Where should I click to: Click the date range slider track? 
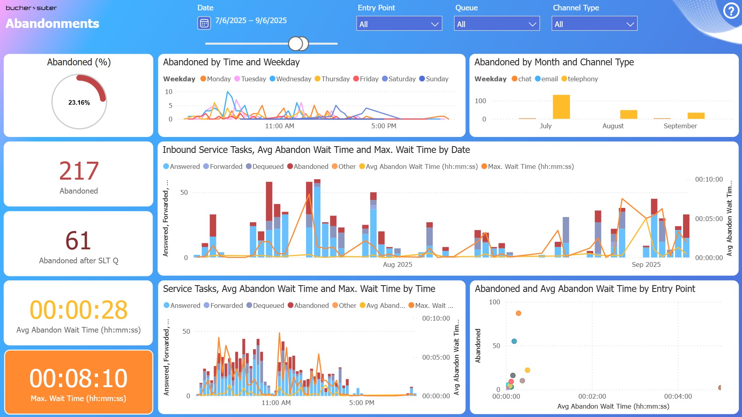pyautogui.click(x=271, y=43)
